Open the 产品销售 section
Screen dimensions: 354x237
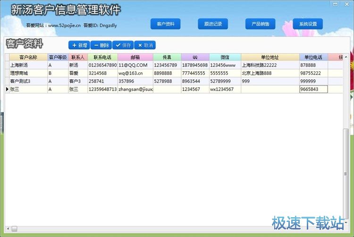pos(260,24)
